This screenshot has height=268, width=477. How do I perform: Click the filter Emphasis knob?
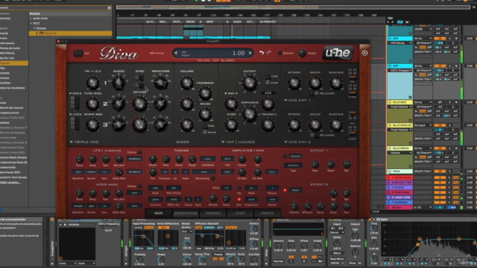point(249,114)
